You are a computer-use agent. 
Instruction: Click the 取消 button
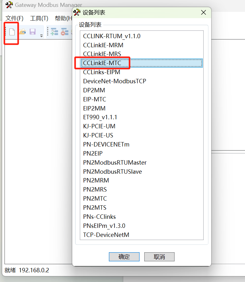[159, 257]
